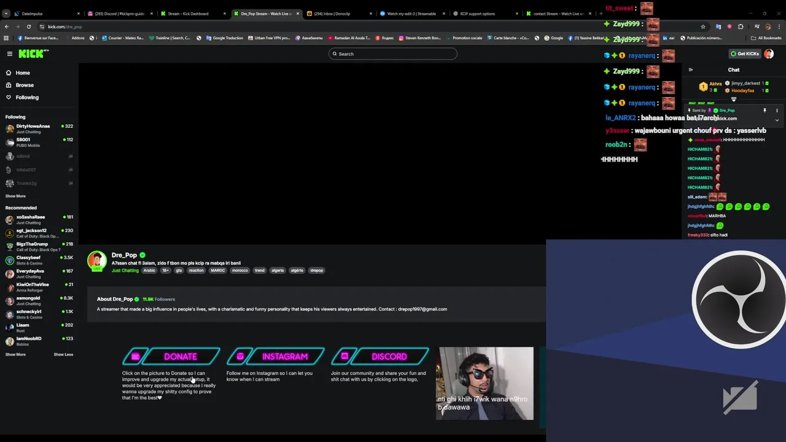This screenshot has height=442, width=786.
Task: Select the gta tag
Action: [179, 271]
